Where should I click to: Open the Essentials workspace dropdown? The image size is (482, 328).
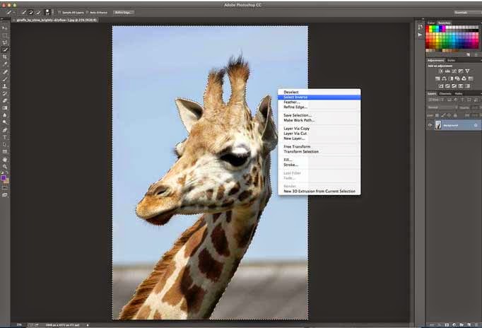tap(467, 13)
